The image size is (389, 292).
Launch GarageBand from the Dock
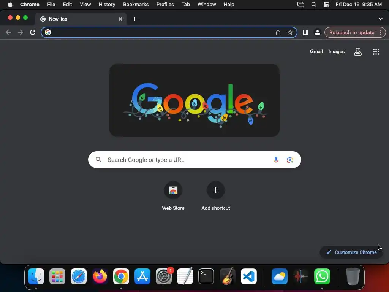(228, 276)
